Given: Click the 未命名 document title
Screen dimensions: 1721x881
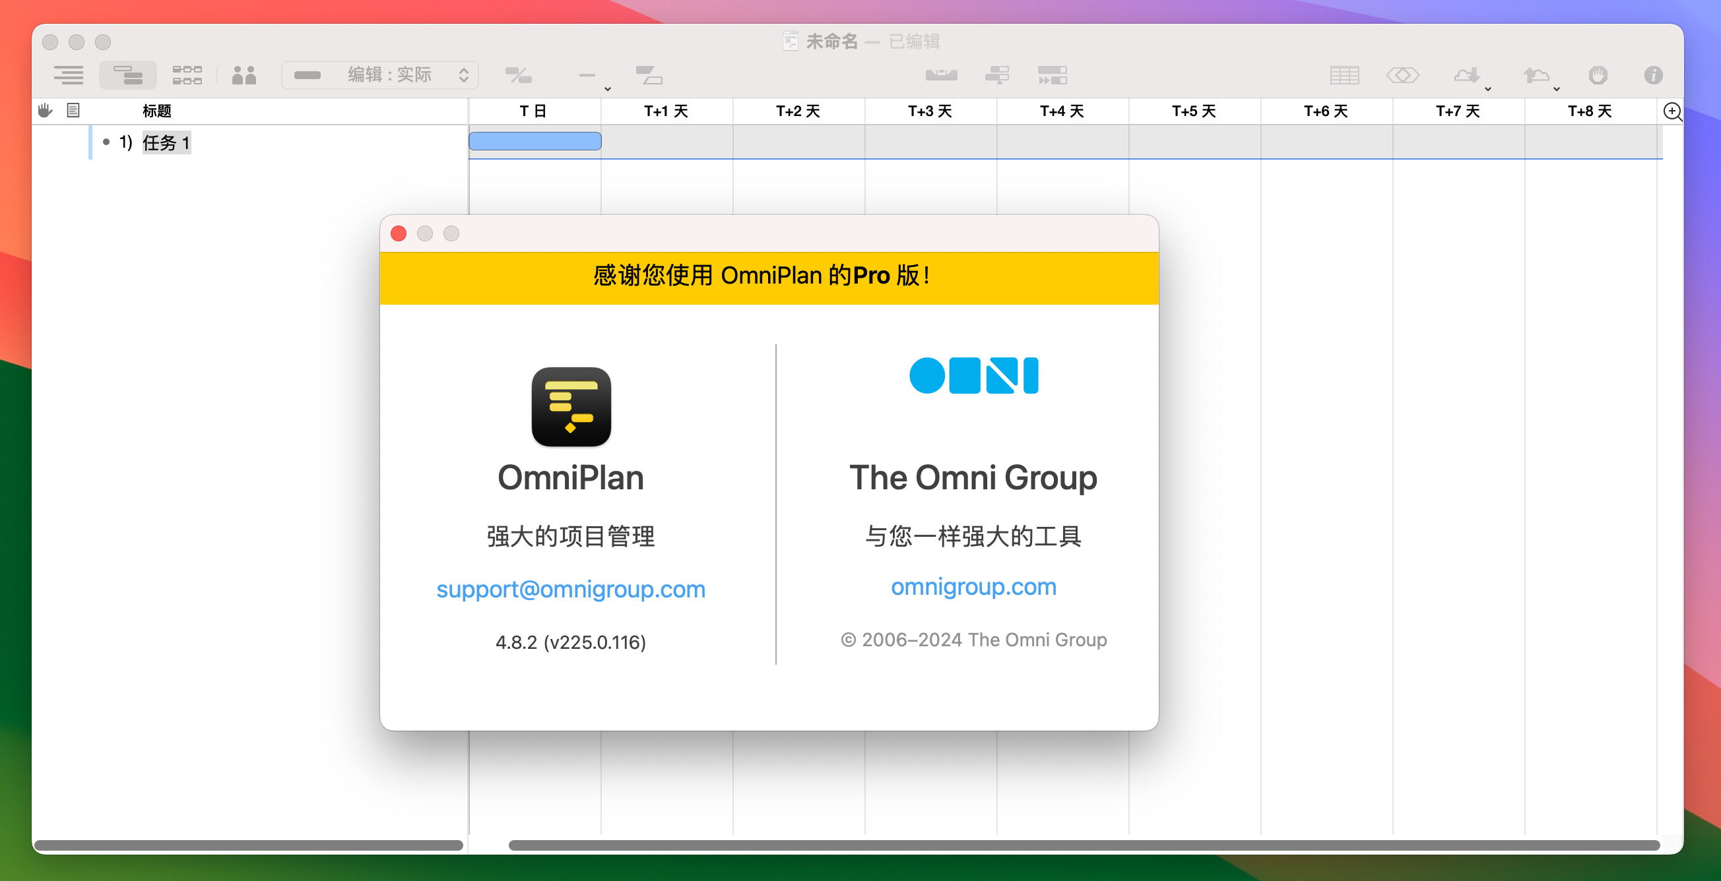Looking at the screenshot, I should 831,42.
